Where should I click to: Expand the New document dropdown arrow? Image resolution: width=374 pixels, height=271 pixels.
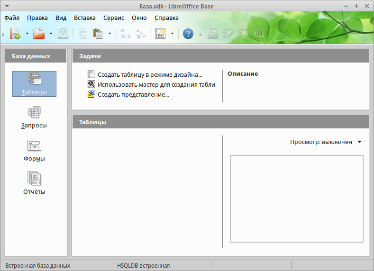27,34
